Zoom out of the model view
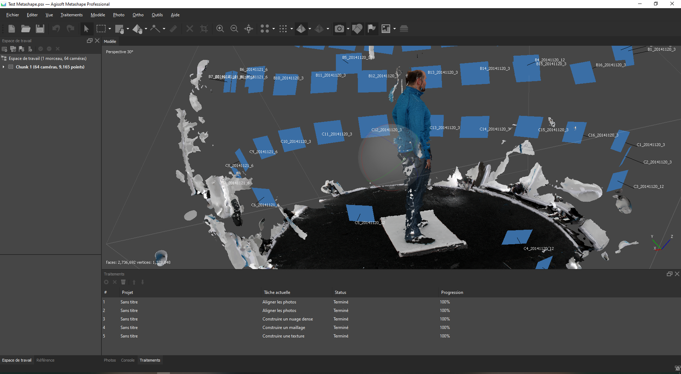 234,29
